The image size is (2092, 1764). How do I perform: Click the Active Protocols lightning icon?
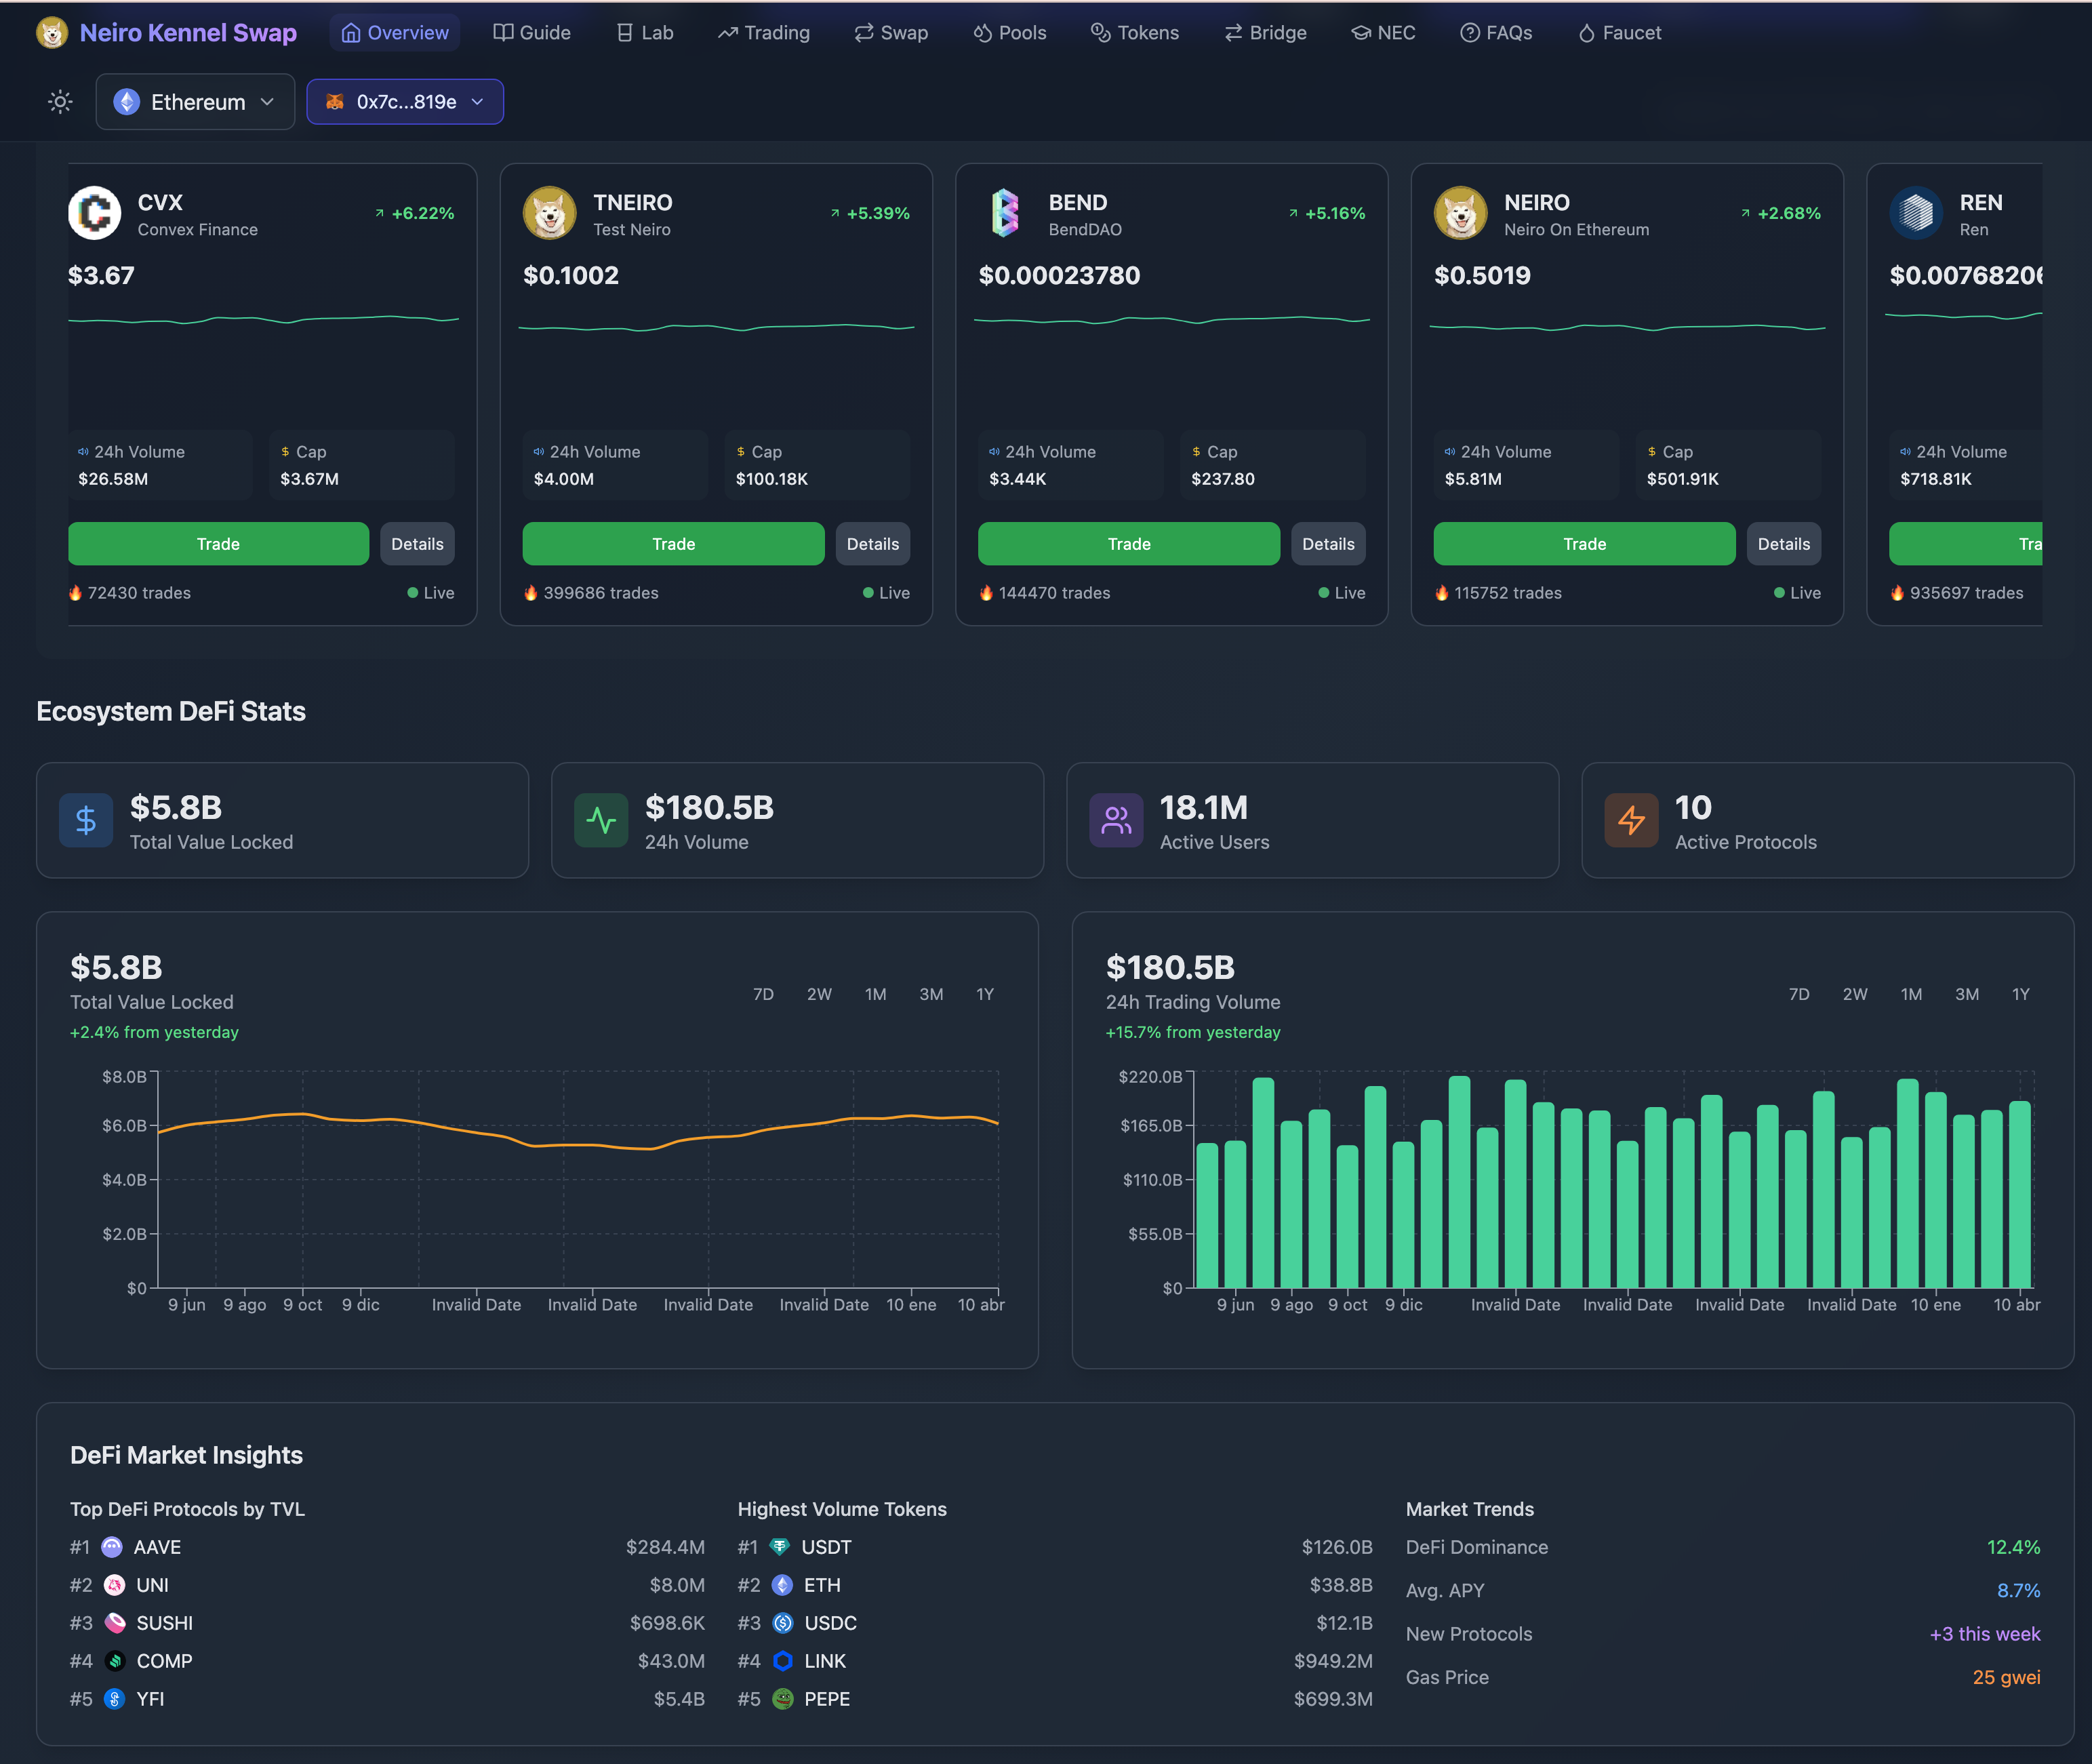(x=1631, y=821)
